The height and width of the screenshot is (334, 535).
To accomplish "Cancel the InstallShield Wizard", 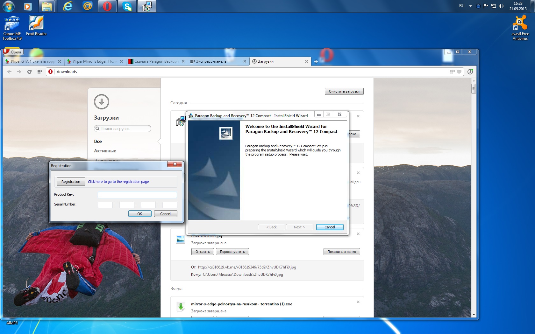I will coord(329,227).
